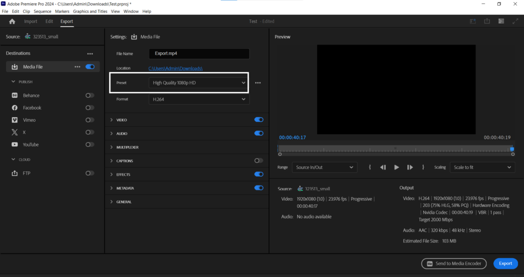Turn on the Captions toggle
Viewport: 524px width, 277px height.
click(x=258, y=161)
